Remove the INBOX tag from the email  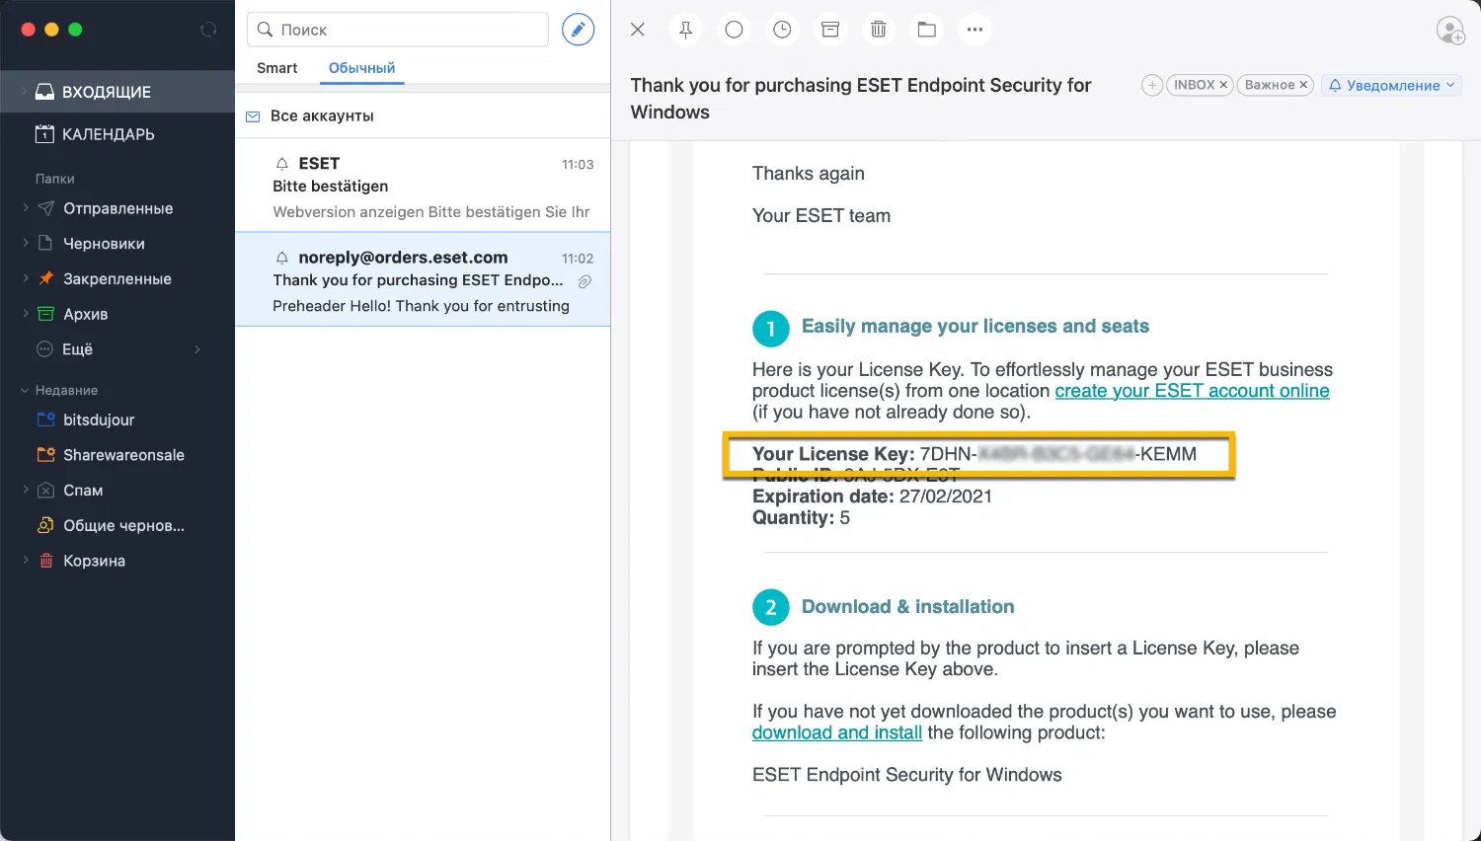coord(1223,85)
